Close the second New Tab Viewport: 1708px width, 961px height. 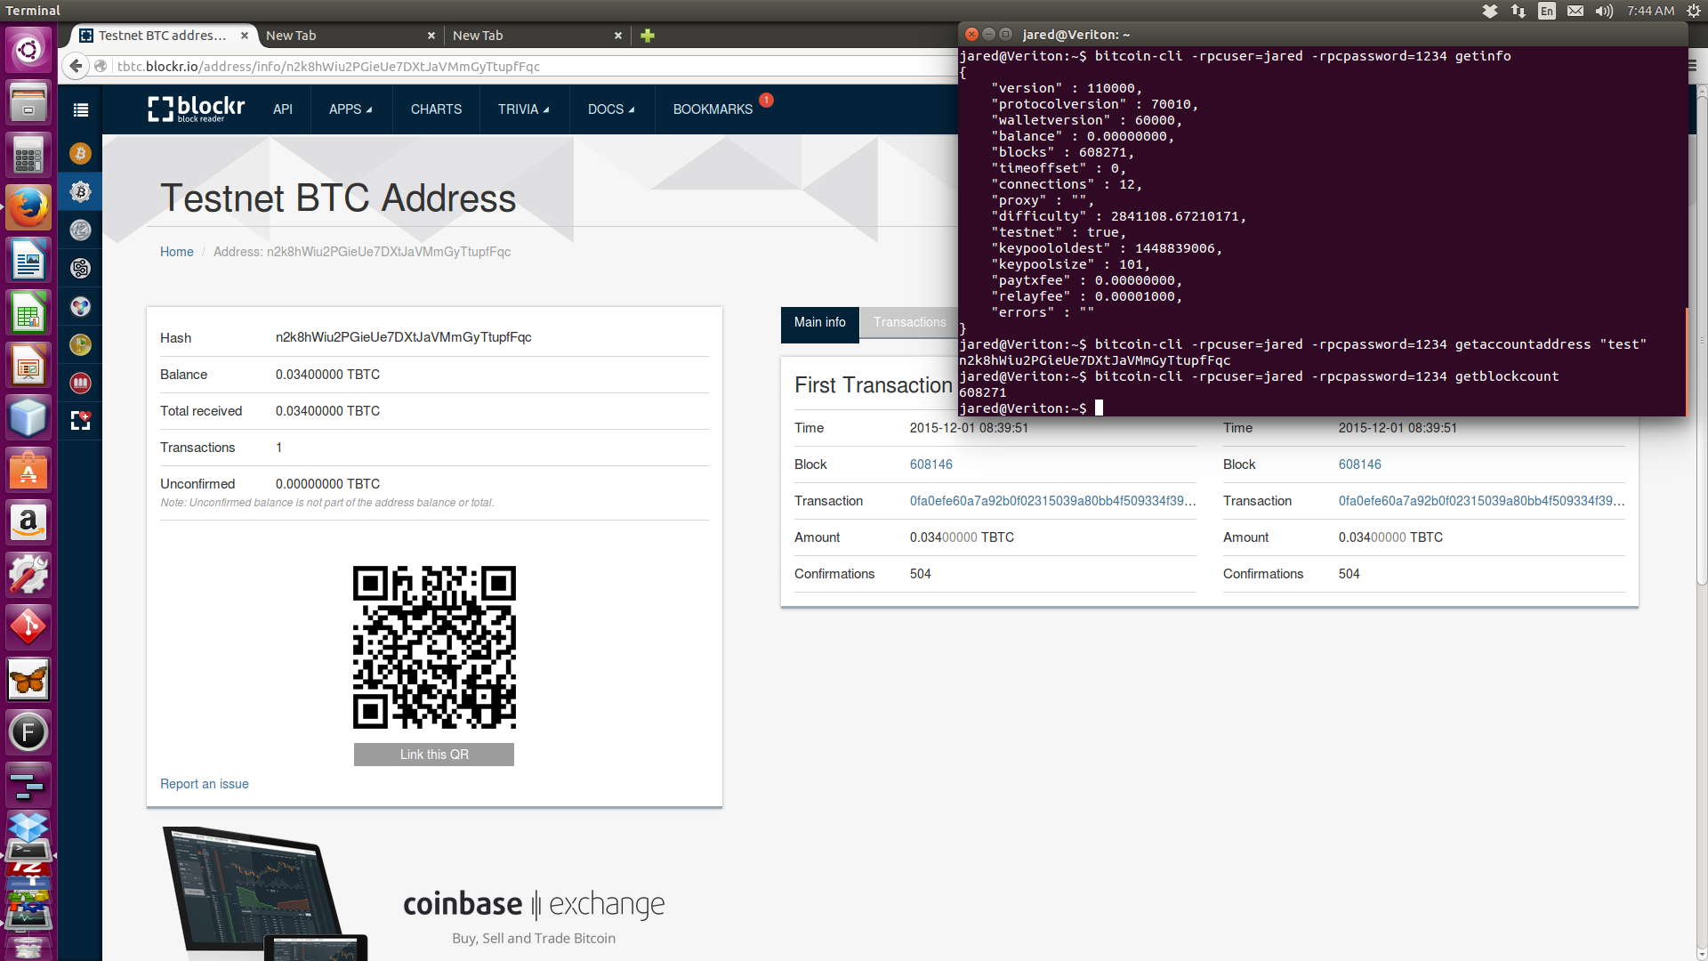[x=618, y=36]
